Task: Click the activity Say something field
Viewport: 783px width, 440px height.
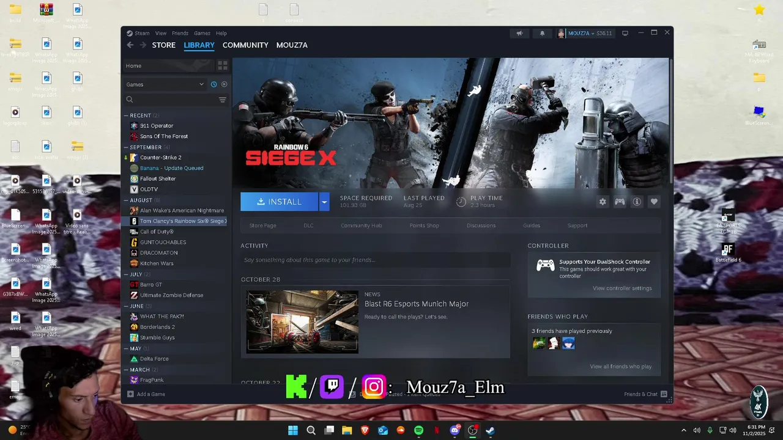Action: 375,260
